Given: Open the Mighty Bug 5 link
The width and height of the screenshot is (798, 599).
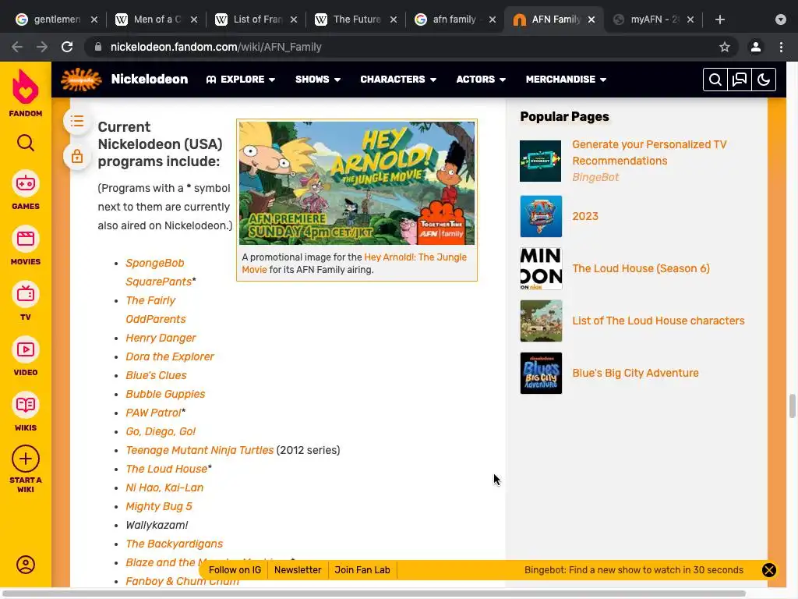Looking at the screenshot, I should (x=159, y=507).
